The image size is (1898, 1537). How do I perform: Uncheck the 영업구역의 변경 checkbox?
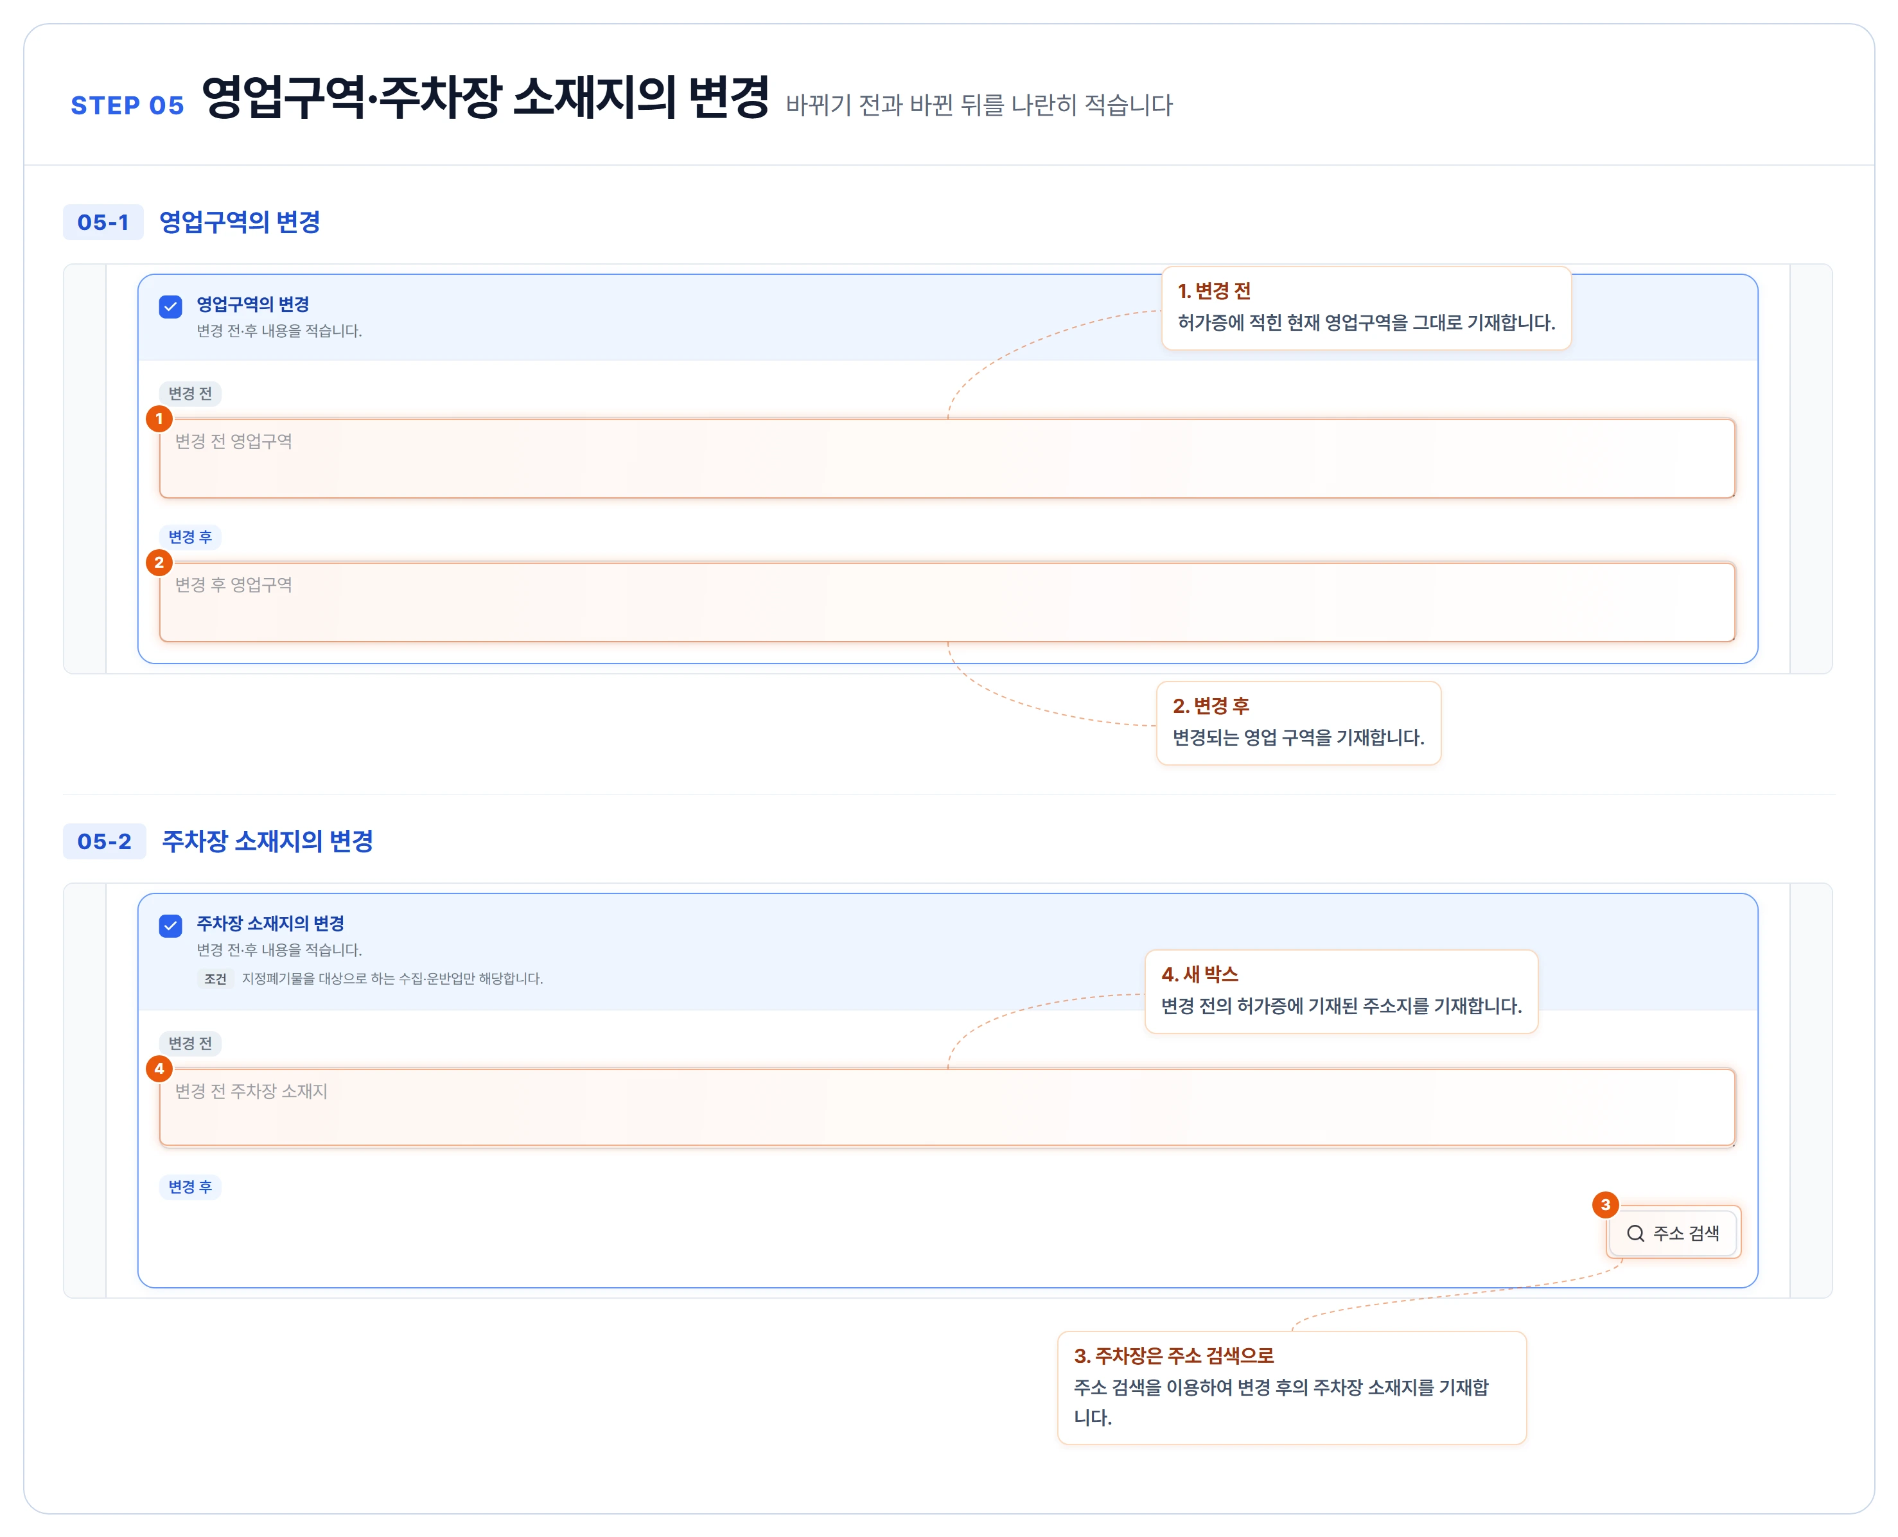click(170, 306)
